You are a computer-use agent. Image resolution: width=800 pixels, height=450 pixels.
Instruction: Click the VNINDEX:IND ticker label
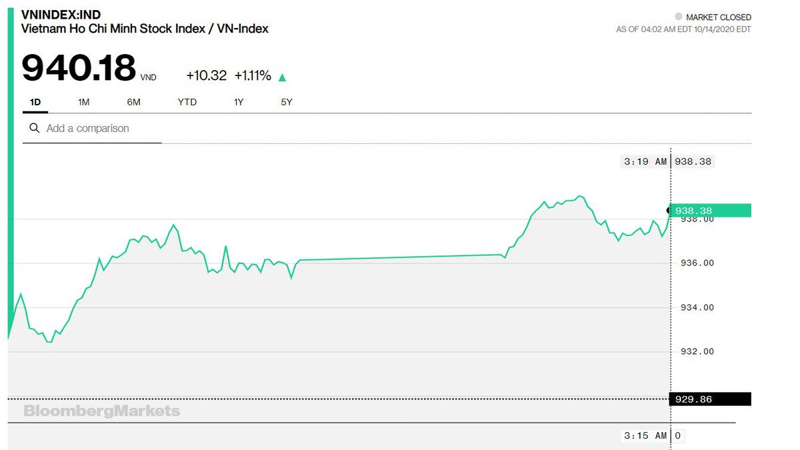point(61,15)
